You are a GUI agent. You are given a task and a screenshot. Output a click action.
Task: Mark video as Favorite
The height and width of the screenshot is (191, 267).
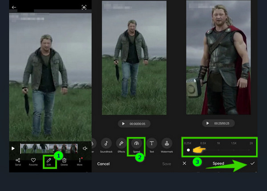click(33, 162)
